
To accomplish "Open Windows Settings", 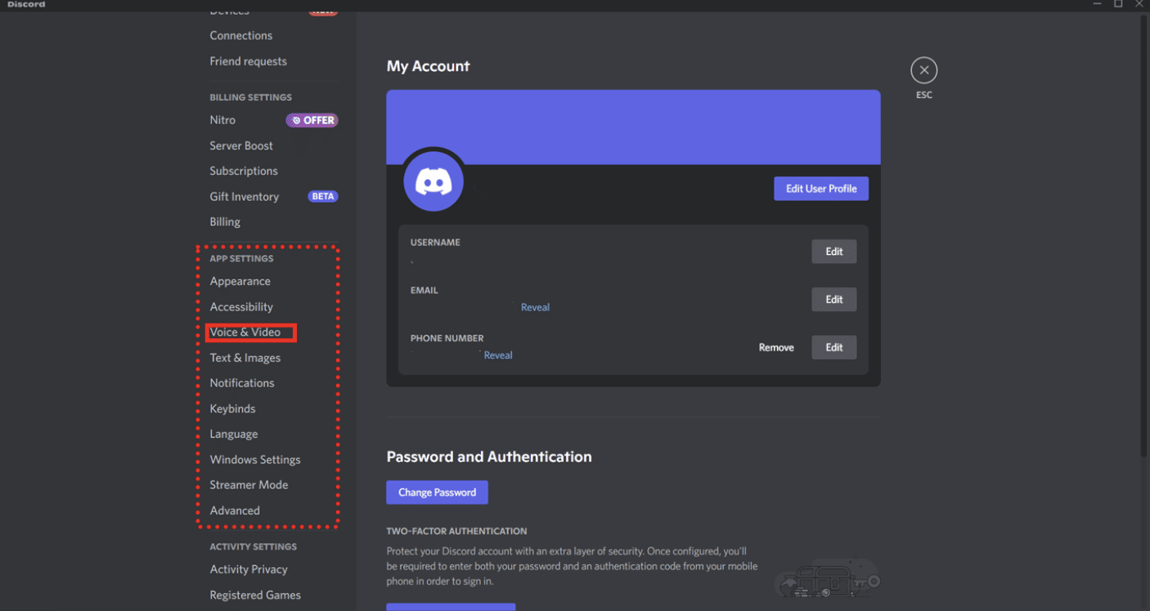I will click(x=255, y=459).
